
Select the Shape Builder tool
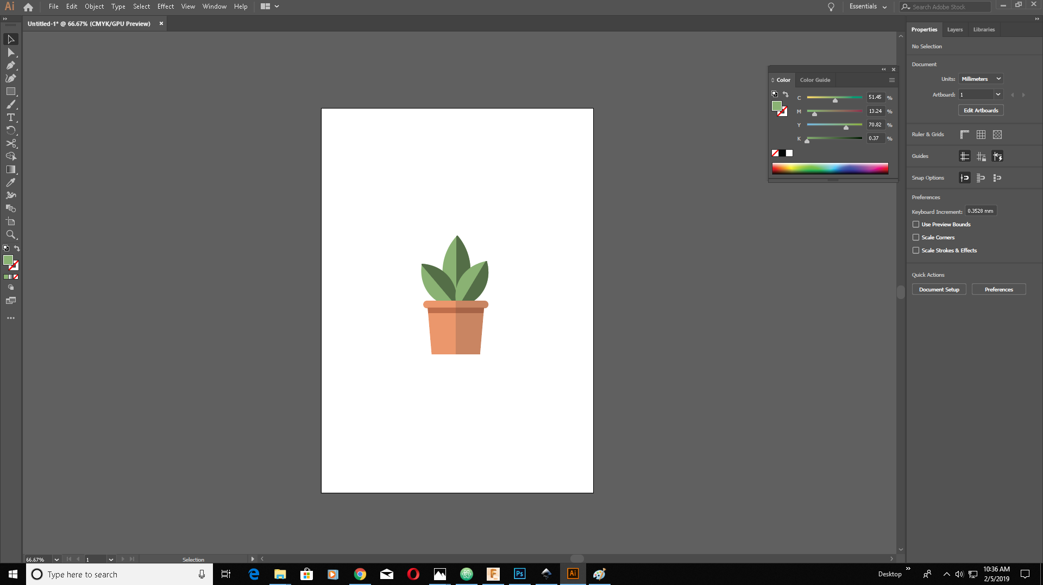[x=11, y=157]
